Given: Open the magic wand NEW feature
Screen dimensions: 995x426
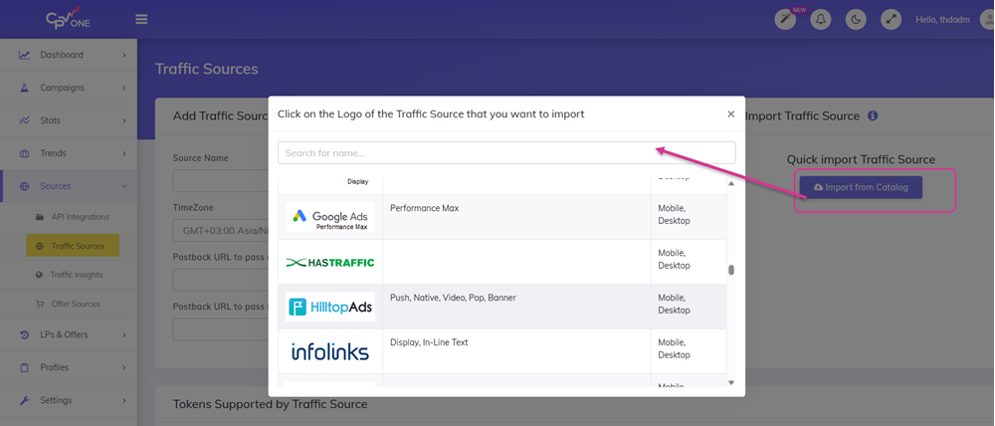Looking at the screenshot, I should [x=785, y=20].
